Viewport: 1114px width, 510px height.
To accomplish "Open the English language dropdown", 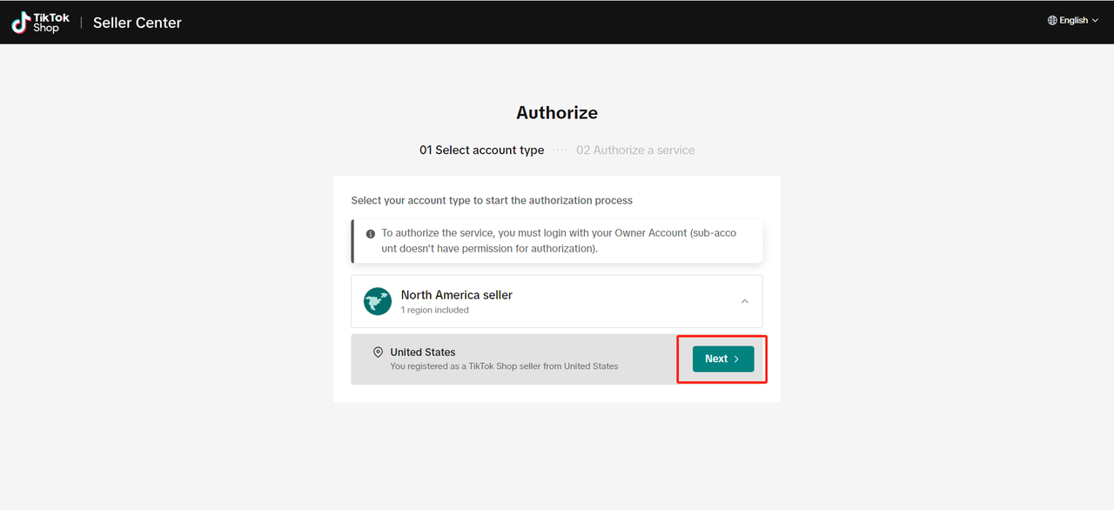I will [1073, 20].
